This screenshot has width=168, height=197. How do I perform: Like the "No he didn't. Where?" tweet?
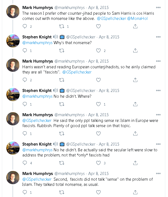[x=99, y=104]
